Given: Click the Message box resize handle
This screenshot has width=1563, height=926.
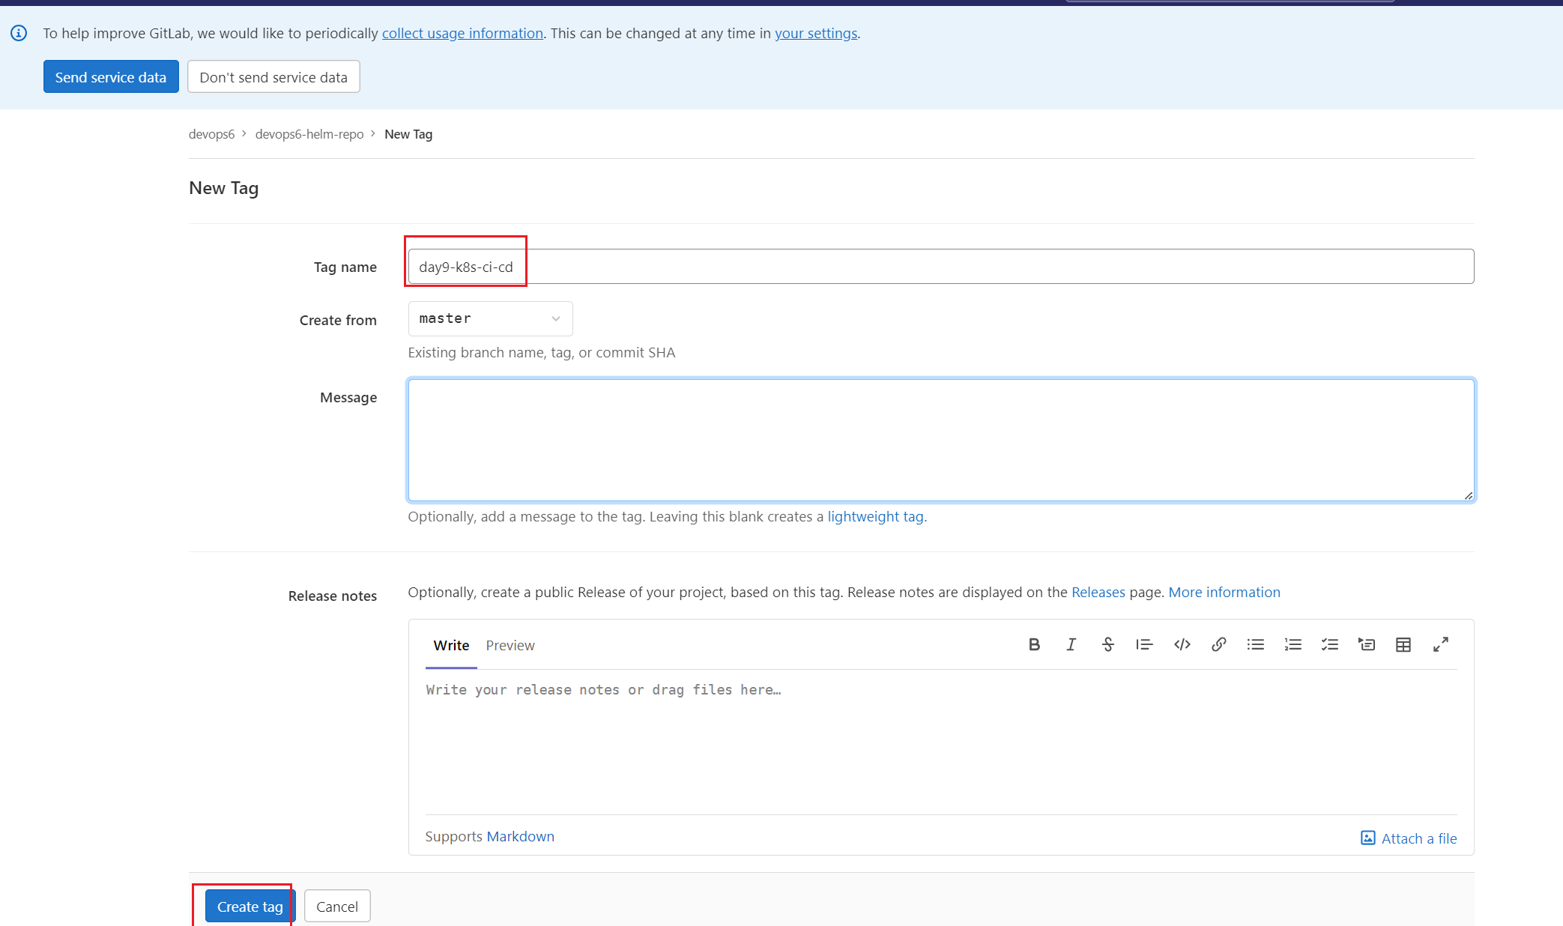Looking at the screenshot, I should (x=1468, y=495).
